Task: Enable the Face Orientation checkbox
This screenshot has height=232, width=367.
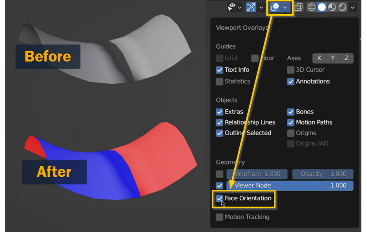Action: 220,198
